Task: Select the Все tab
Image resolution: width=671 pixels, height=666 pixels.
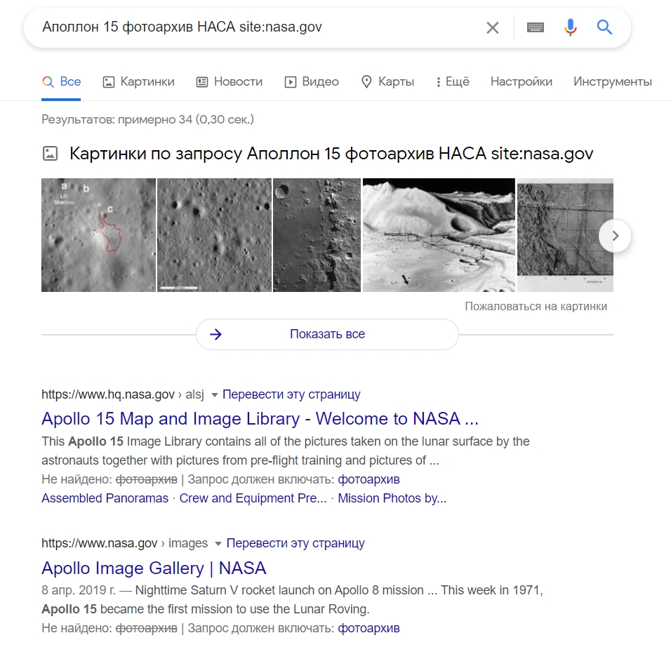Action: point(61,81)
